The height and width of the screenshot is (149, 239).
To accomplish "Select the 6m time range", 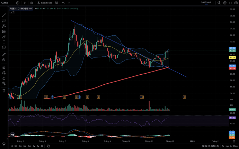I will (29, 146).
